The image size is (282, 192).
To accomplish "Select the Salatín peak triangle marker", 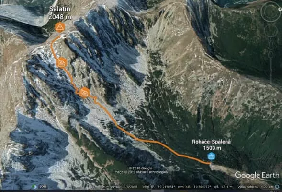I will tap(60, 27).
